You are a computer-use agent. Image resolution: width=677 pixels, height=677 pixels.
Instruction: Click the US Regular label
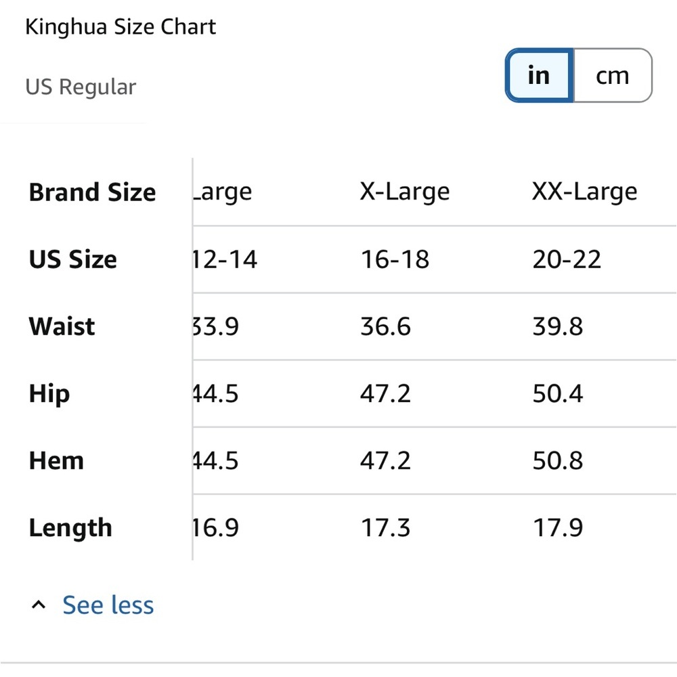point(81,87)
